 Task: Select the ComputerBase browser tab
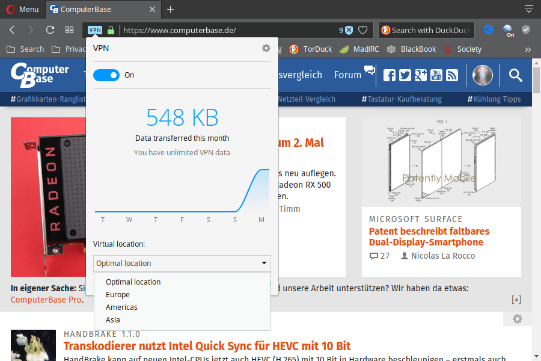[x=103, y=10]
